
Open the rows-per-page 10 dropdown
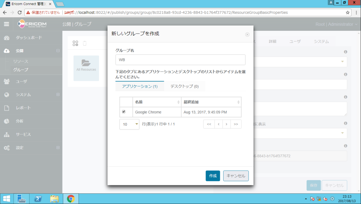(x=129, y=124)
